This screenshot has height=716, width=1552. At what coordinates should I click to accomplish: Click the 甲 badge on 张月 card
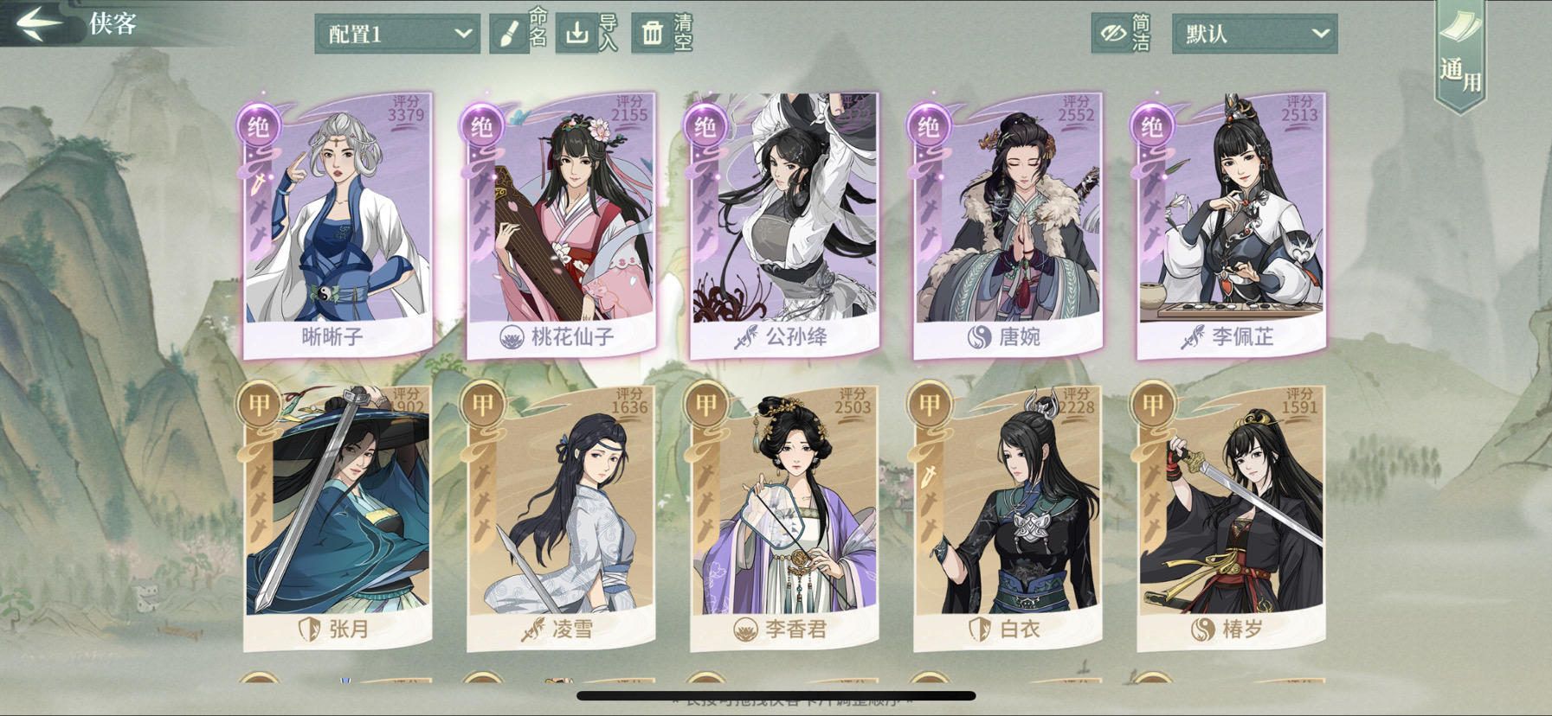[259, 403]
